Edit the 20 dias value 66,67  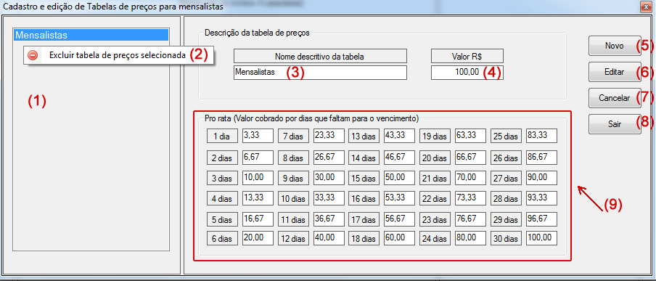pyautogui.click(x=471, y=157)
